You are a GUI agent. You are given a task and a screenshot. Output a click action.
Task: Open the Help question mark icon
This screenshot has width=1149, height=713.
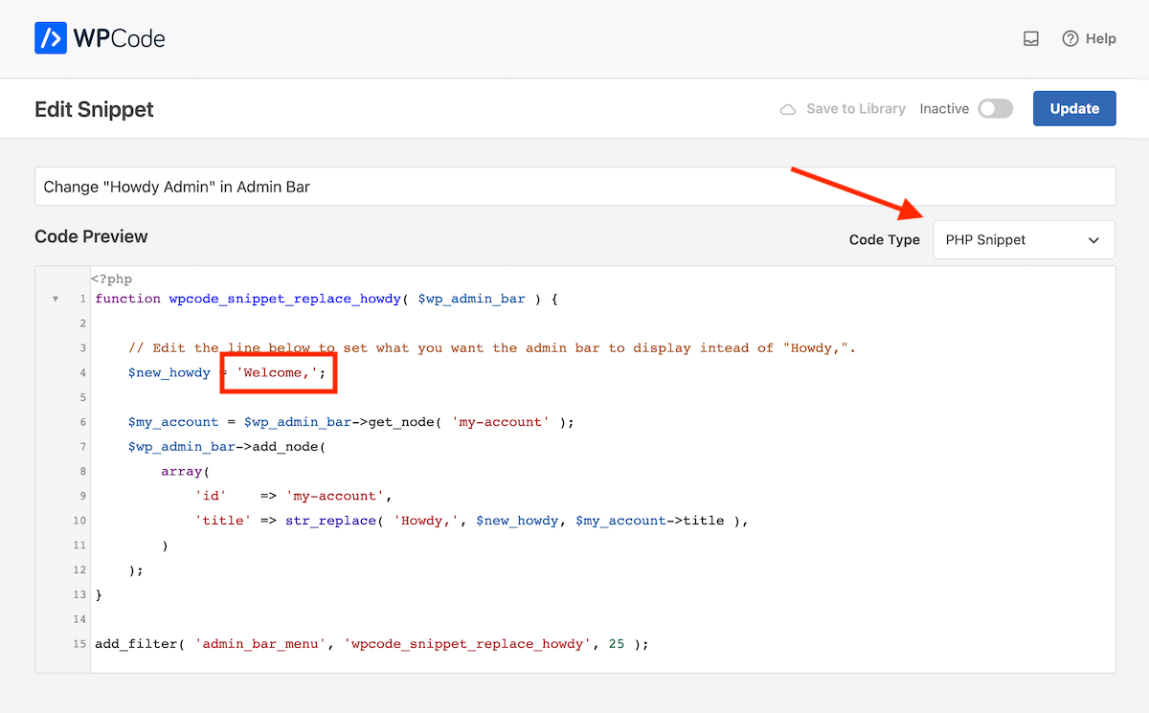(x=1070, y=39)
